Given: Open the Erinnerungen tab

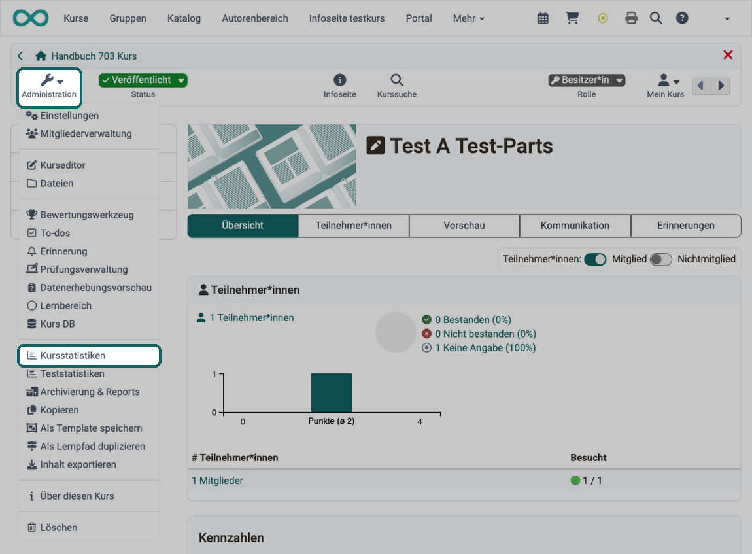Looking at the screenshot, I should coord(686,226).
